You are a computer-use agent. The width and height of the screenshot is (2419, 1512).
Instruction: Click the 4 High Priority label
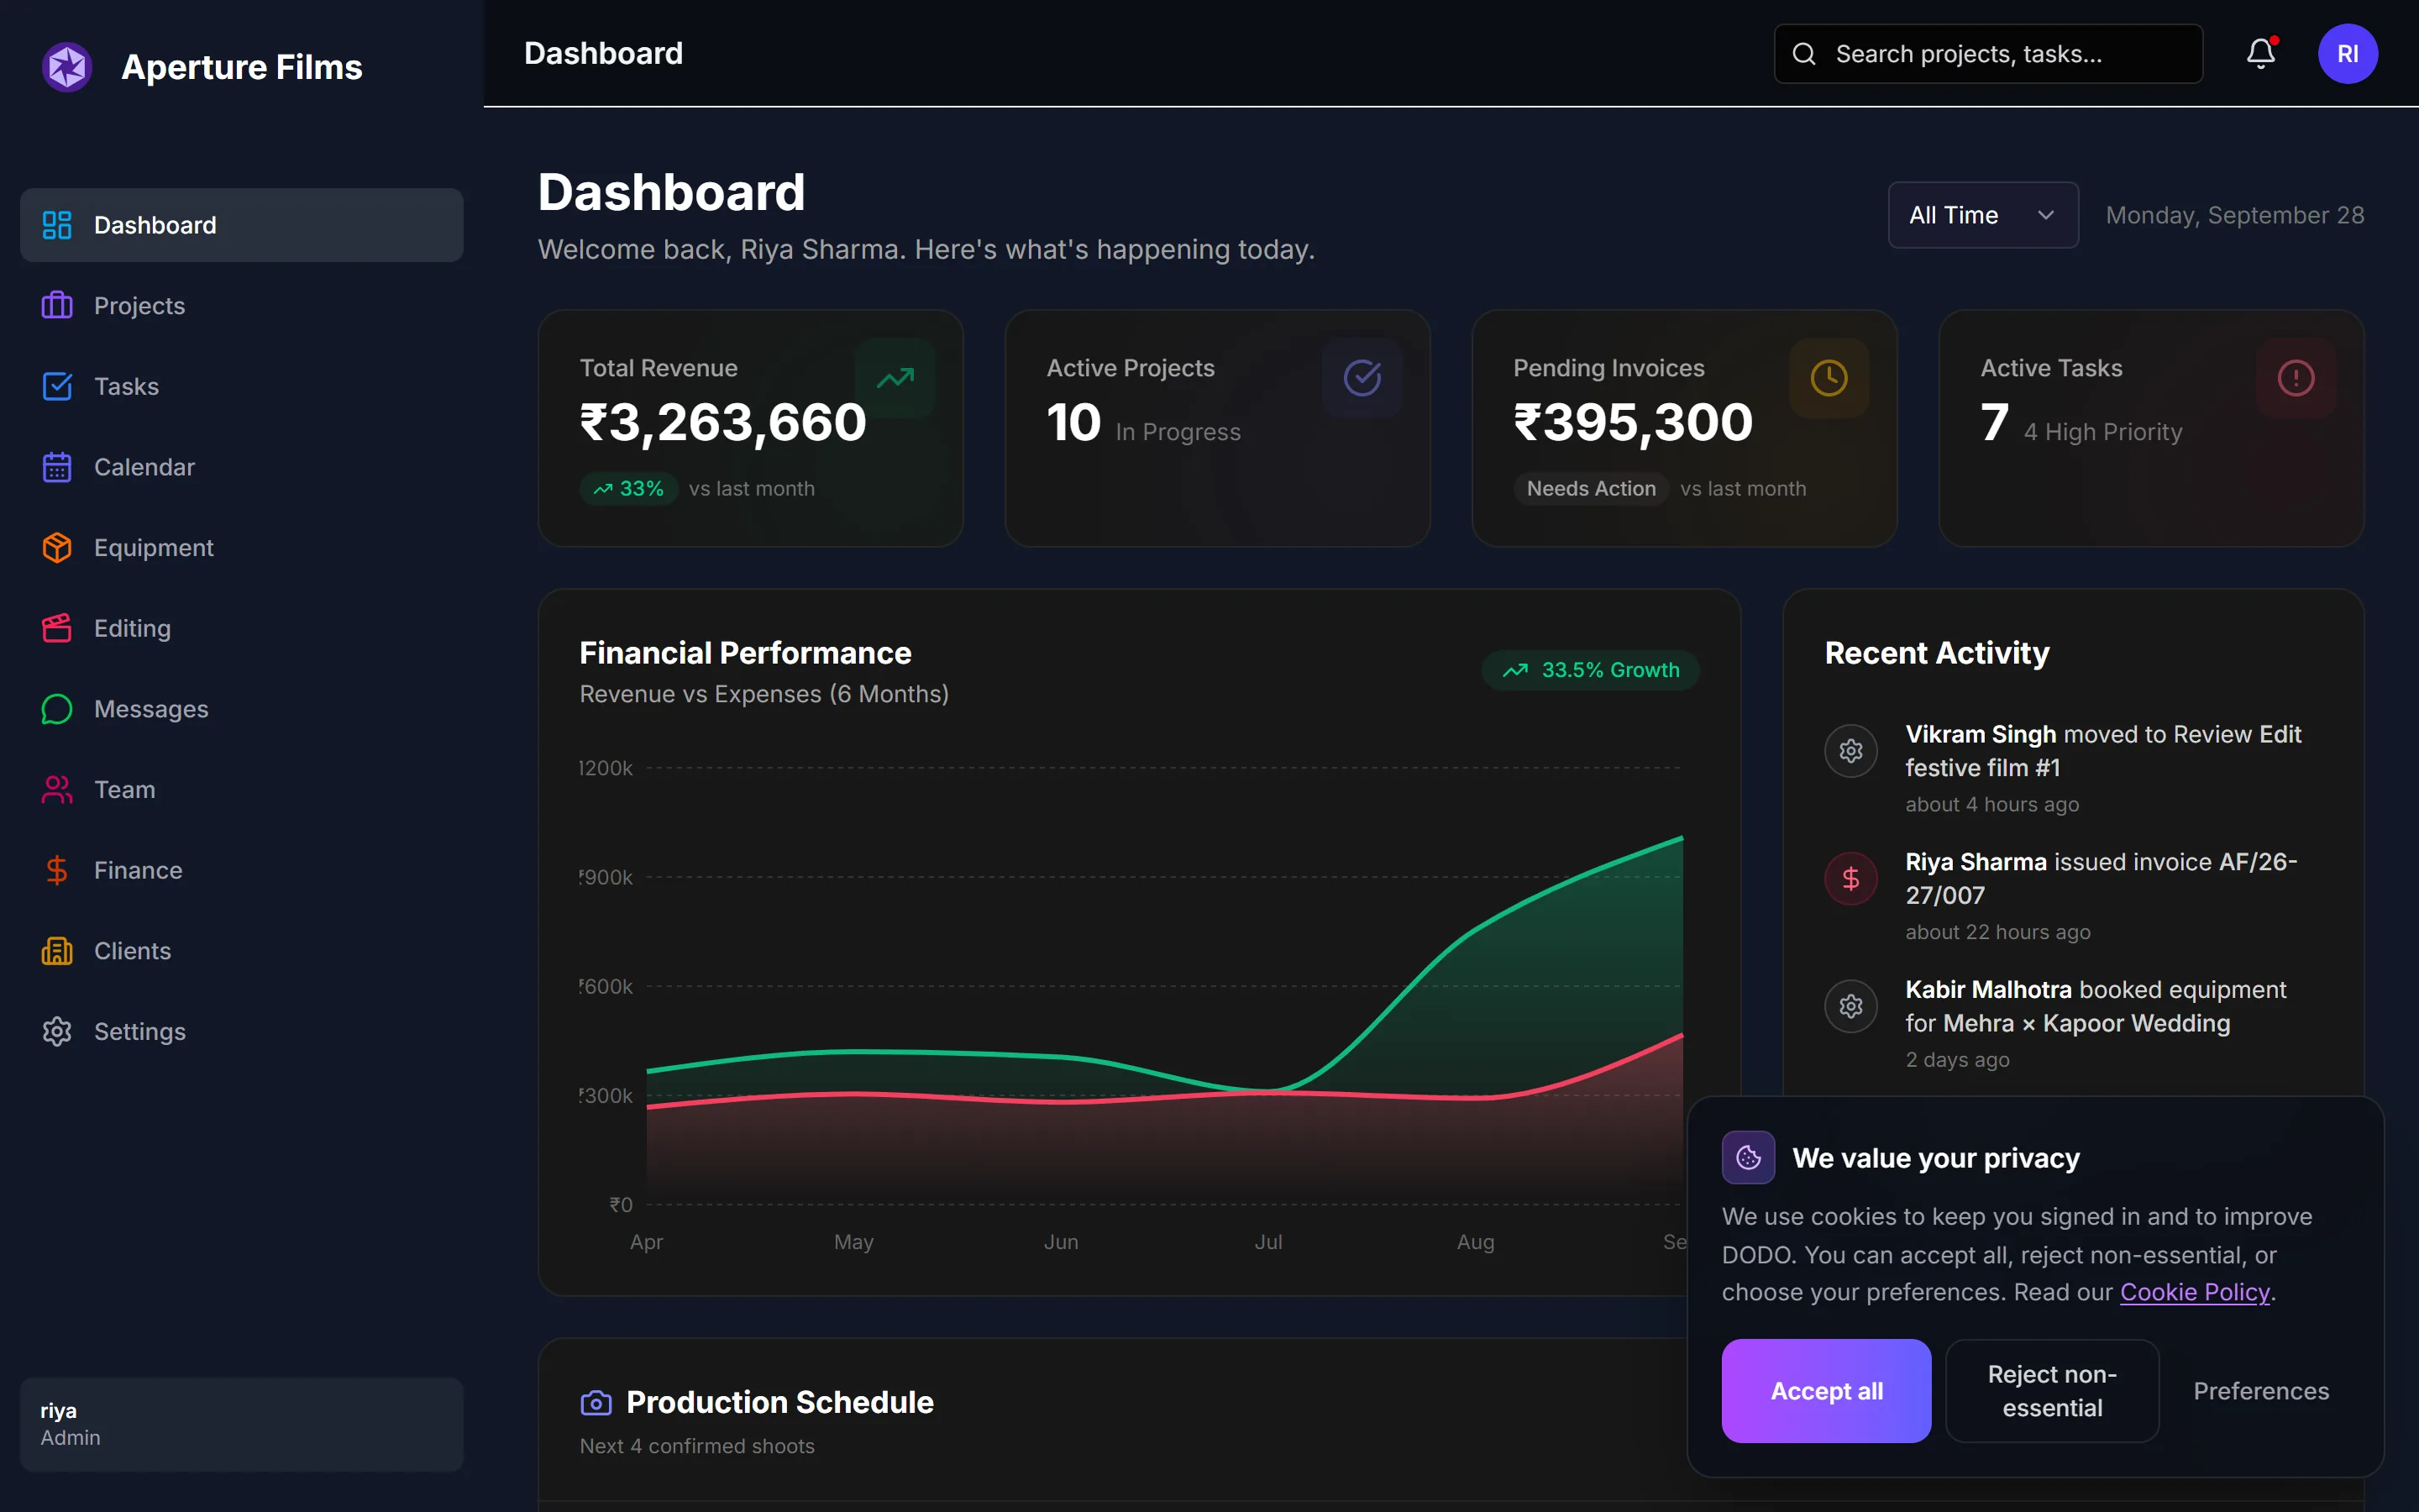2102,432
